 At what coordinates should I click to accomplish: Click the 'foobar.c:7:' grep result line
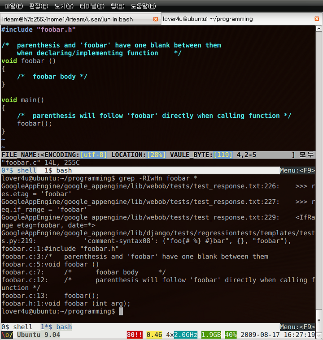point(84,272)
